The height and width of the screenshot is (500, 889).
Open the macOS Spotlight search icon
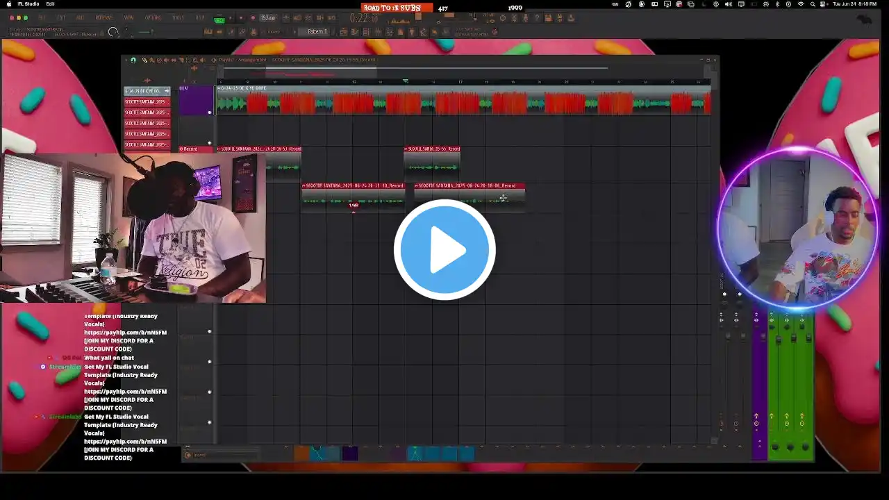pos(813,4)
